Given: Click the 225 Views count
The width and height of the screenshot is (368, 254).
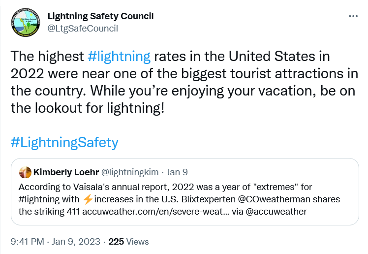Looking at the screenshot, I should point(128,242).
